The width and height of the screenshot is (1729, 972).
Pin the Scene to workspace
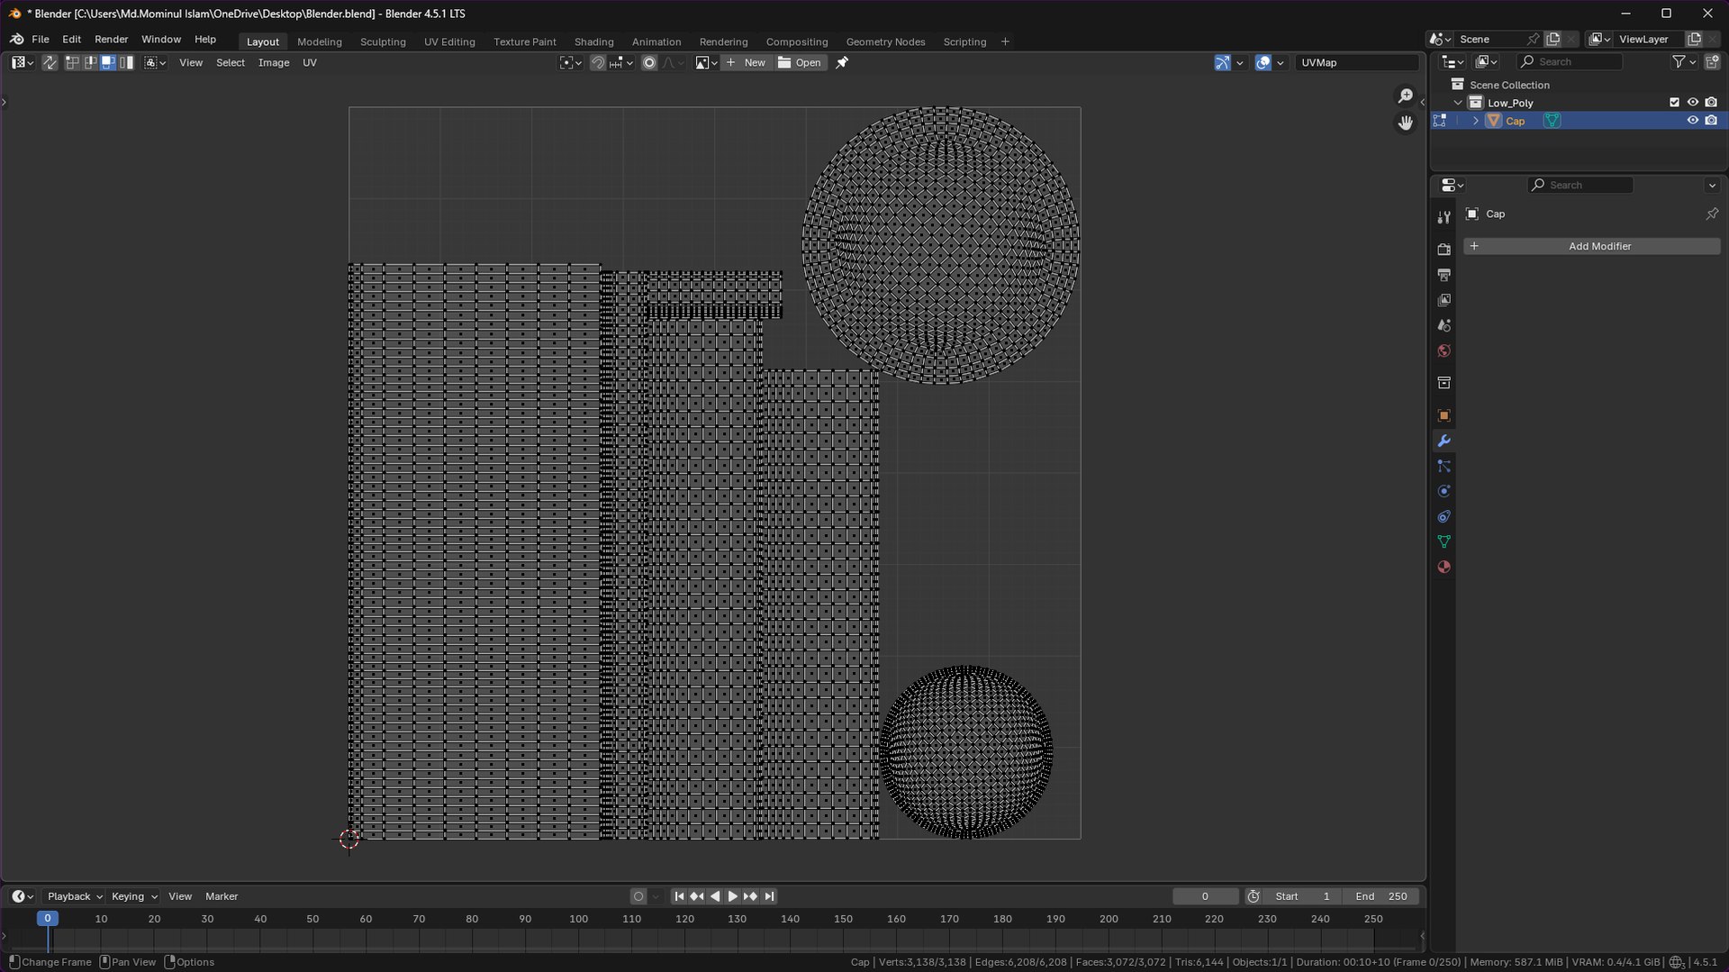[x=1533, y=40]
